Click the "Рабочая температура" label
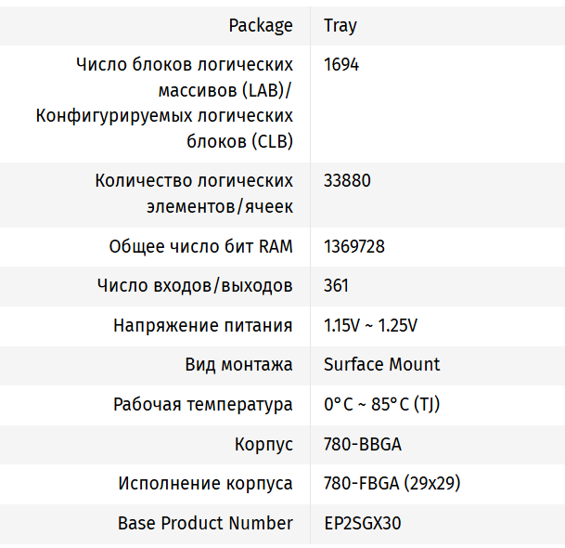 pos(203,404)
